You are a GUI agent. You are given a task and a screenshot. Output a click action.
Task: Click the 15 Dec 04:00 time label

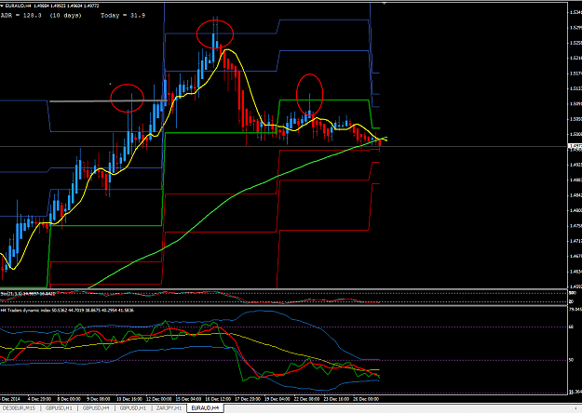coord(188,399)
